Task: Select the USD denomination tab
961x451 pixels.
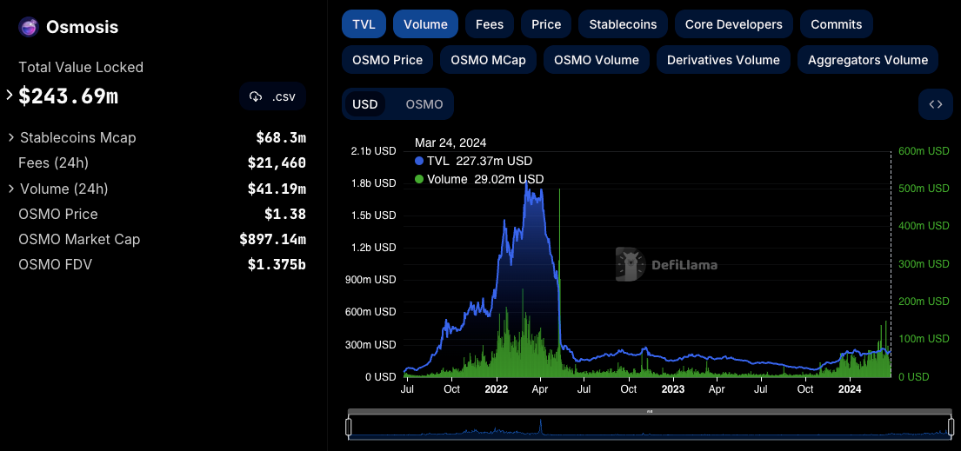Action: click(x=365, y=104)
